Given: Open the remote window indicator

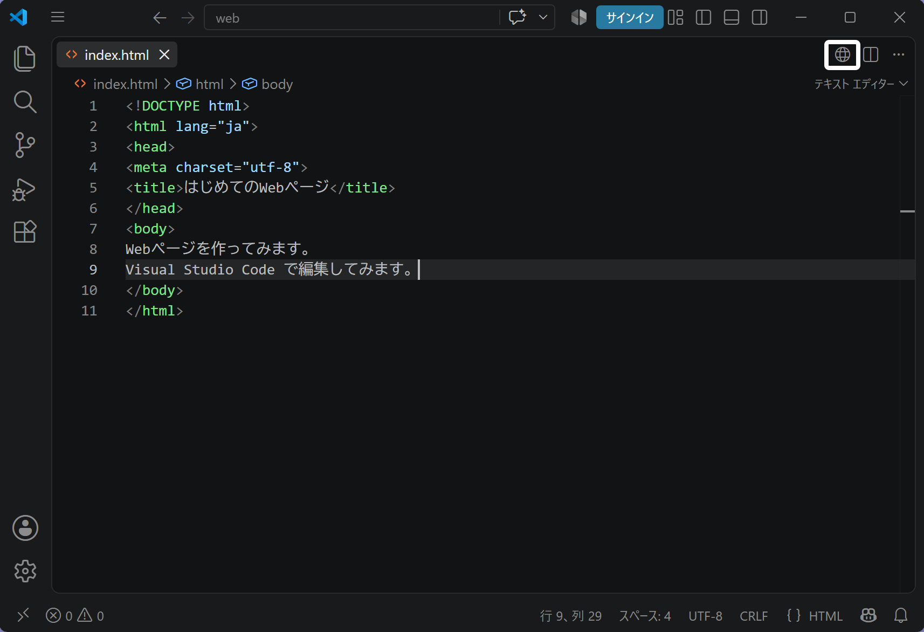Looking at the screenshot, I should (23, 615).
